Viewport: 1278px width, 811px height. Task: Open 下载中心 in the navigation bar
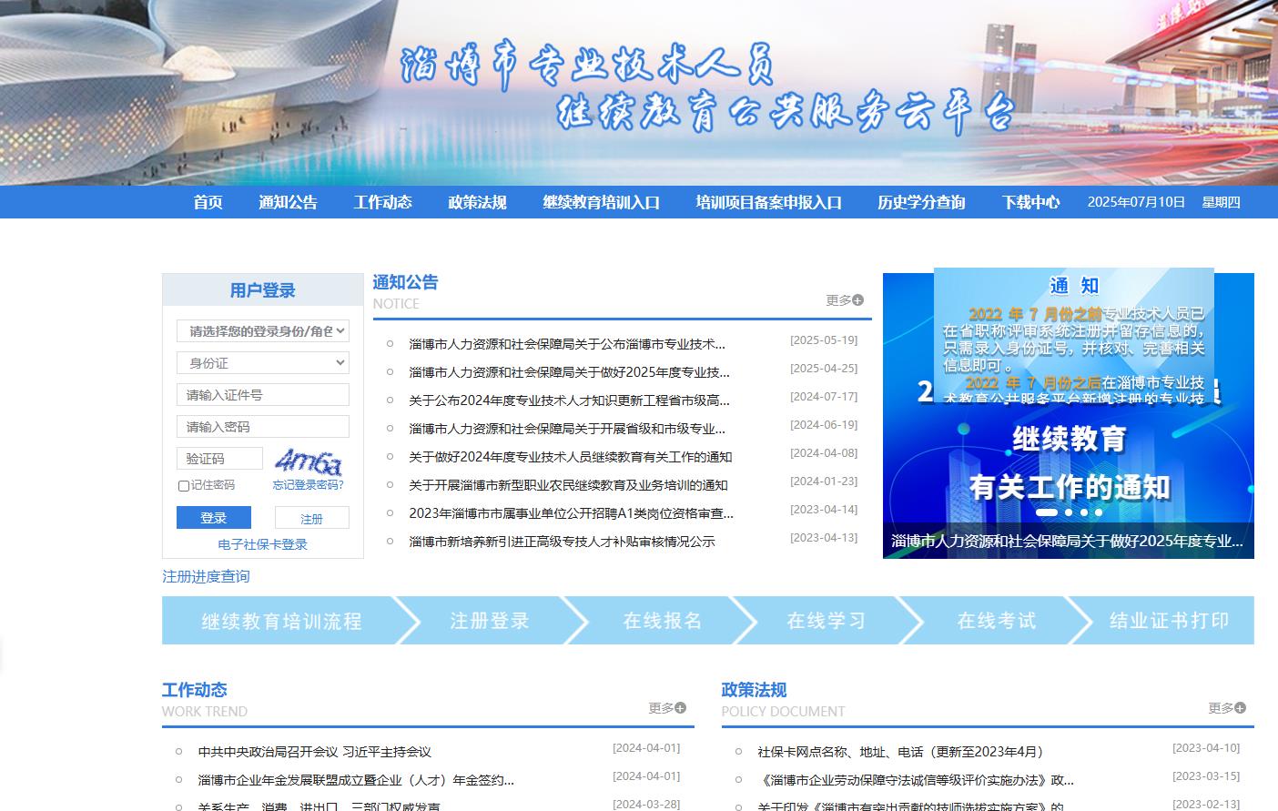pos(1030,202)
